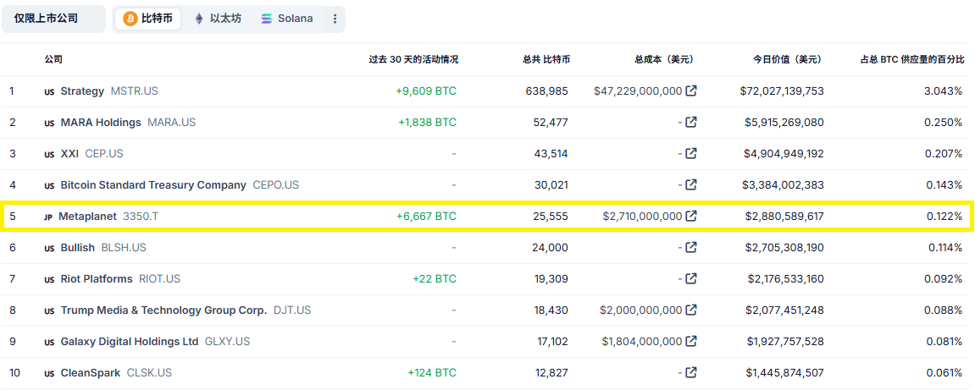
Task: Click the US flag badge beside Strategy
Action: 49,92
